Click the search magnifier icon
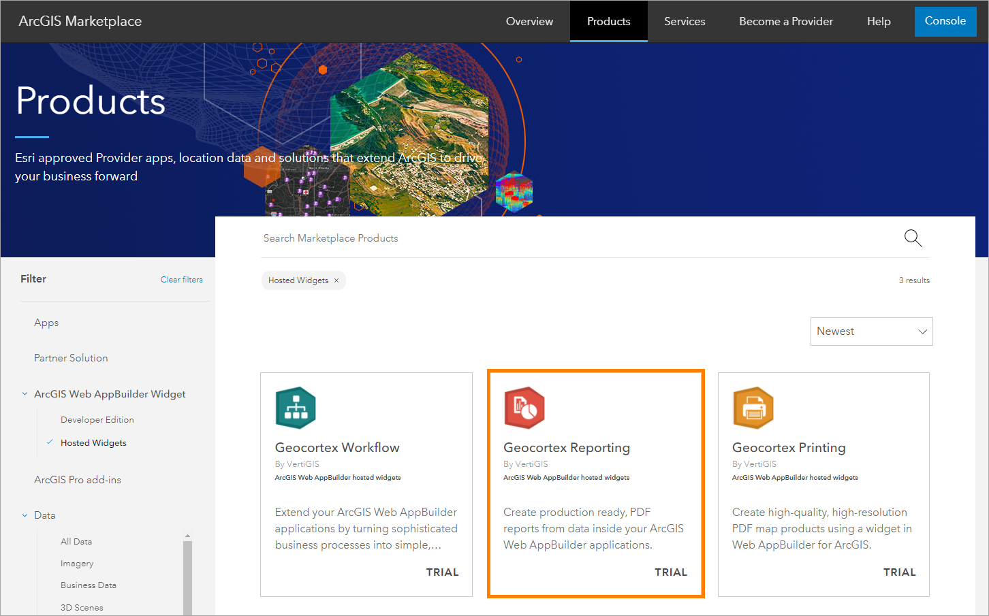The width and height of the screenshot is (989, 616). tap(913, 238)
